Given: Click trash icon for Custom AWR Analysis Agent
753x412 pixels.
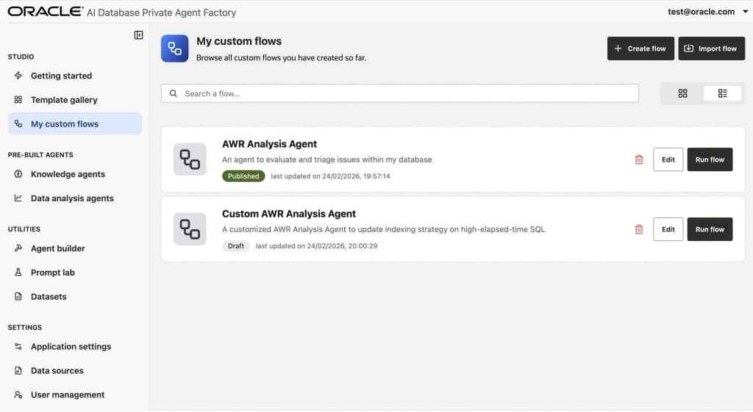Looking at the screenshot, I should 639,229.
